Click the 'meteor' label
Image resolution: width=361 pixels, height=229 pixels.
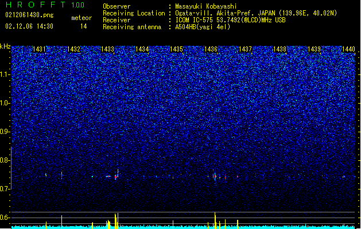tap(81, 18)
